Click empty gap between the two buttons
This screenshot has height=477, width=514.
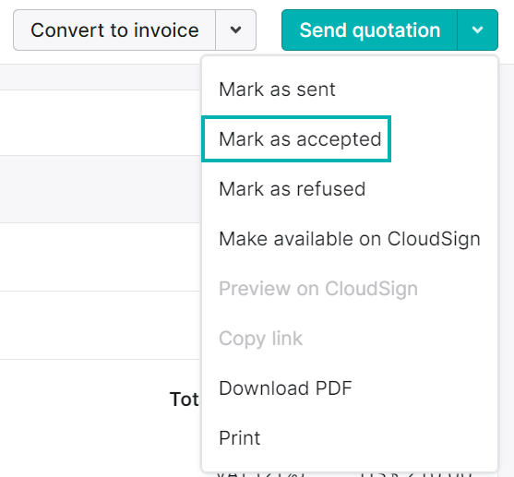269,30
